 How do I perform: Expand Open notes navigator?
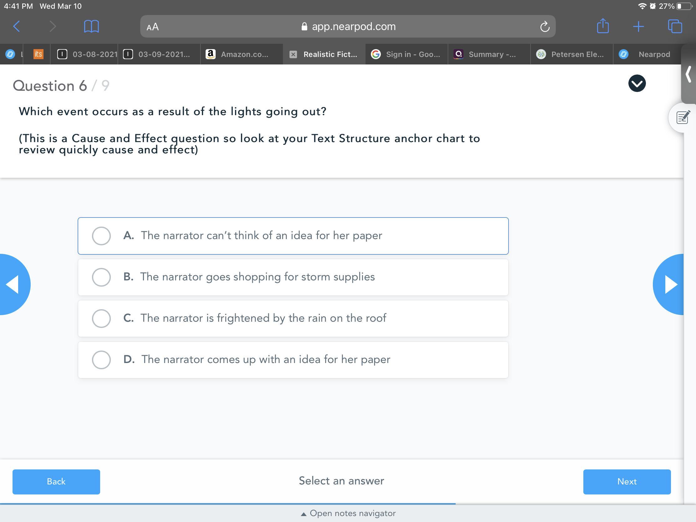pyautogui.click(x=348, y=513)
